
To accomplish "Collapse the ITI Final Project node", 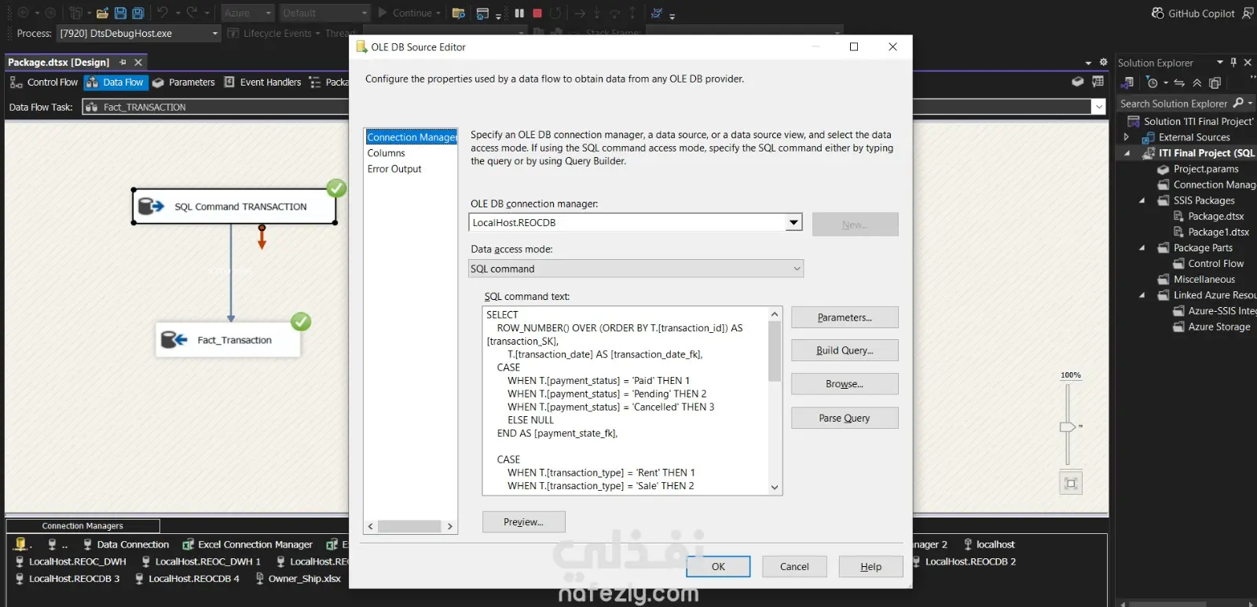I will (x=1127, y=153).
